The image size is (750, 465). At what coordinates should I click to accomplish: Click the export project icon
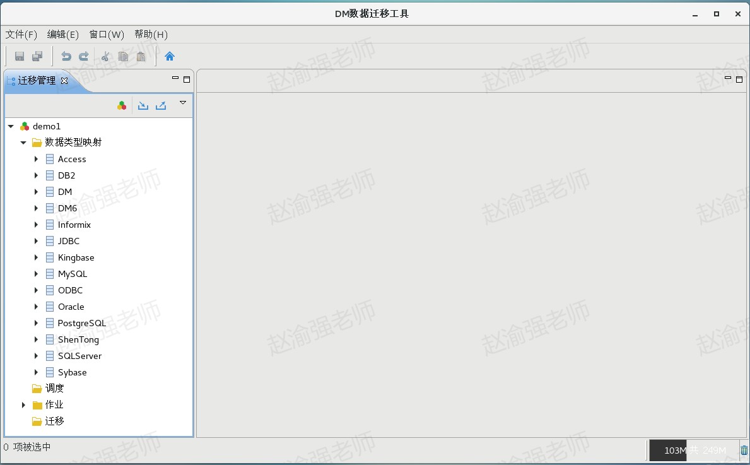pyautogui.click(x=161, y=106)
